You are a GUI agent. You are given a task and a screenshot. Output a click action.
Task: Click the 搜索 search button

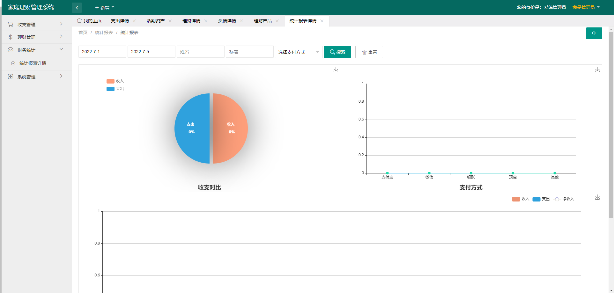tap(337, 52)
